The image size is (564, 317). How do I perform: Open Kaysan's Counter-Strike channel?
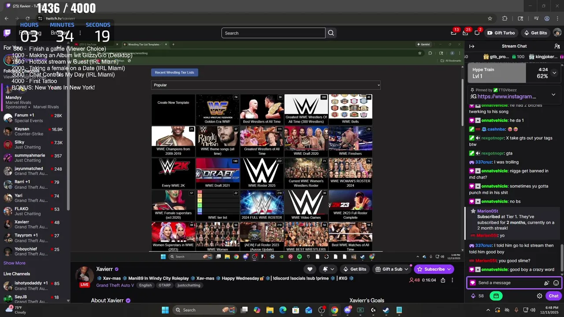pos(34,131)
